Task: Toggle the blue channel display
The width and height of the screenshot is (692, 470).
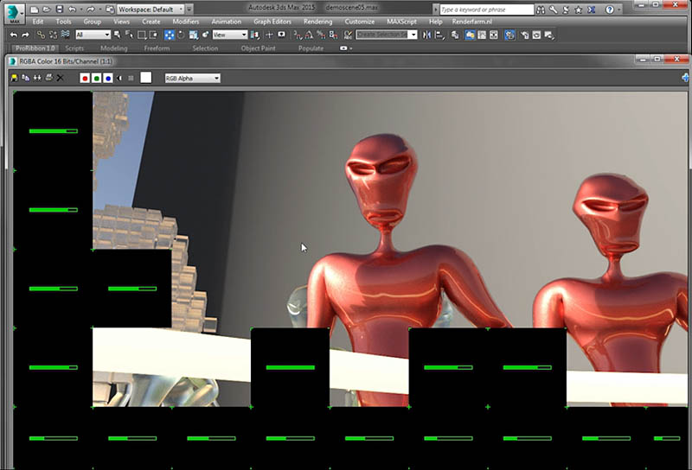Action: point(107,78)
